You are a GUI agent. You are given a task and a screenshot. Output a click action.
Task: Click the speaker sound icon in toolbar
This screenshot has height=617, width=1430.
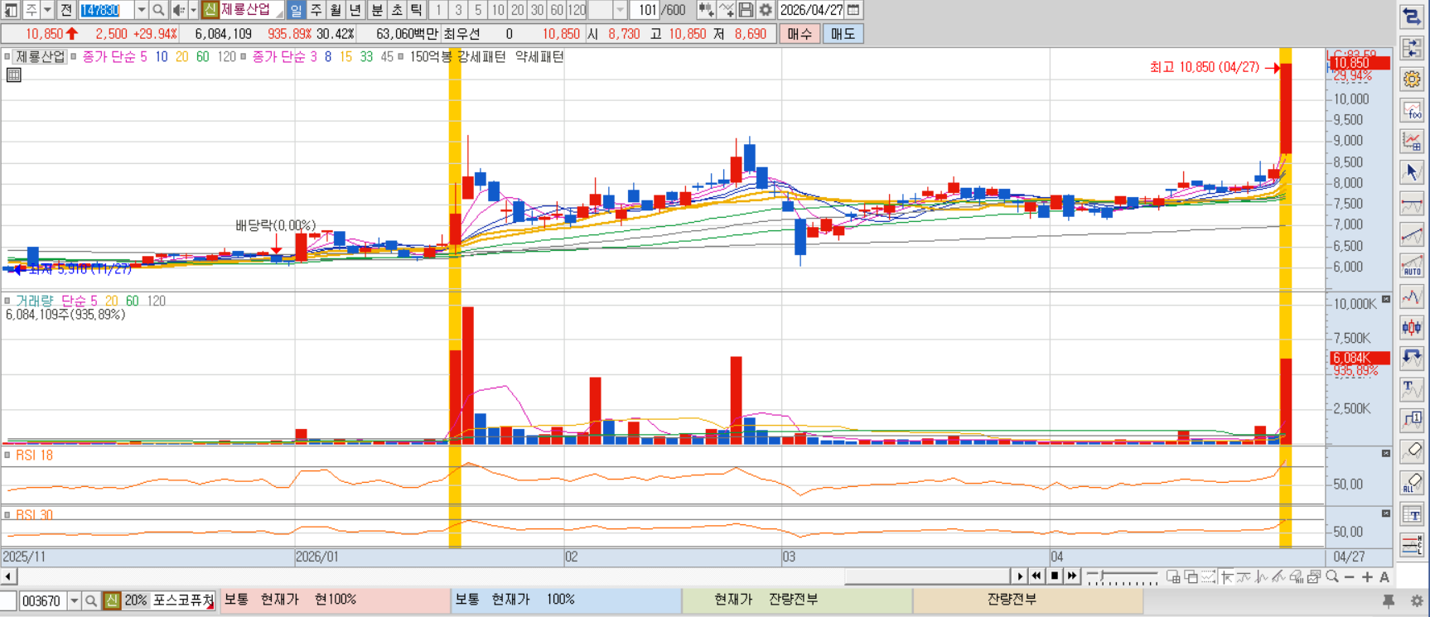click(178, 10)
